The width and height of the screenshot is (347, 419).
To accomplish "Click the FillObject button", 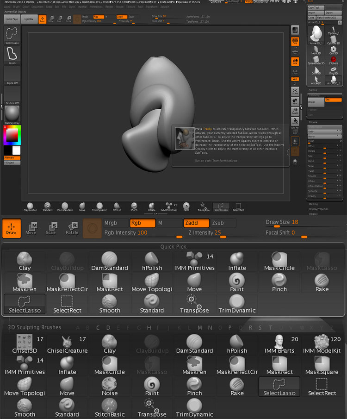I will [12, 163].
